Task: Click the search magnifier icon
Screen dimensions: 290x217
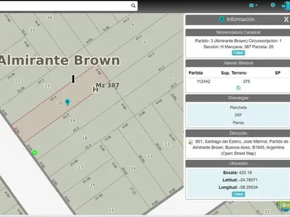Action: 133,5
